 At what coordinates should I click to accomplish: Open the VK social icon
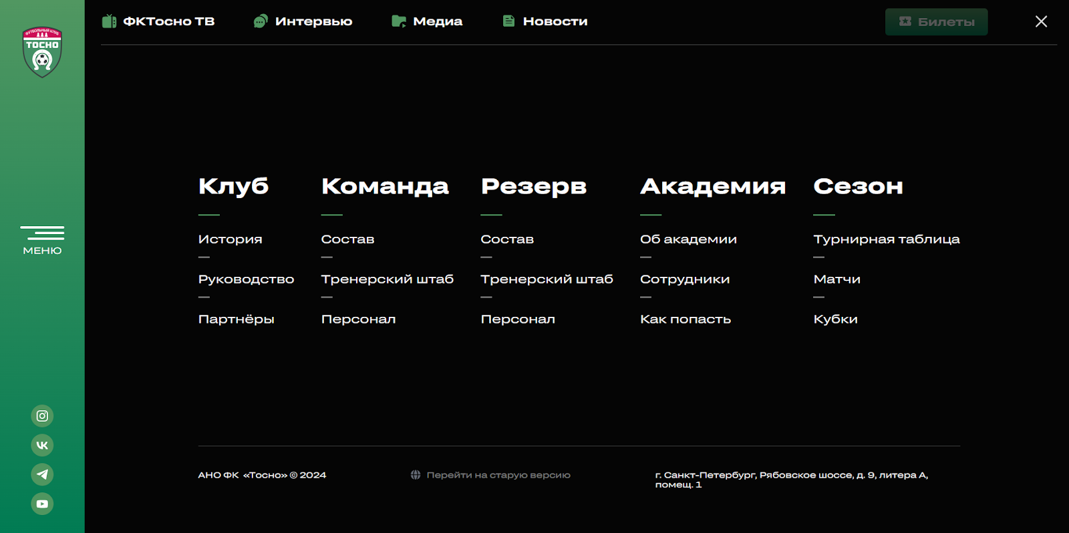42,446
